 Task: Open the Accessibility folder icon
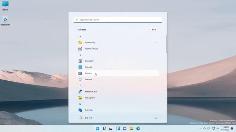pos(80,43)
